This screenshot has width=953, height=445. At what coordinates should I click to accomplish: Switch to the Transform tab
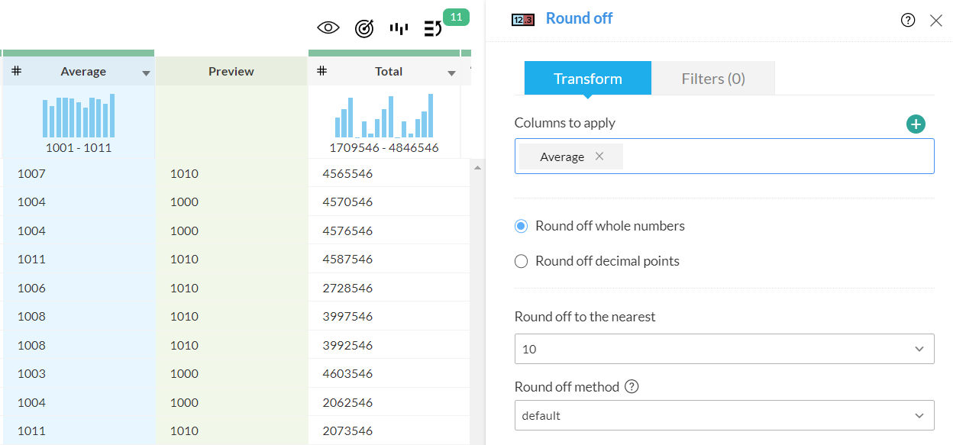tap(587, 79)
